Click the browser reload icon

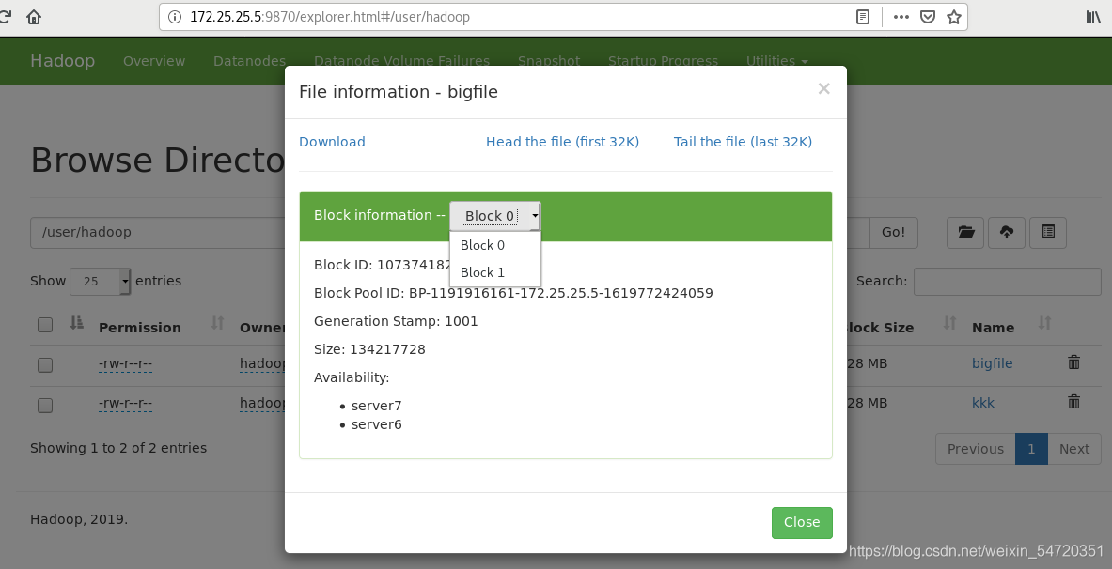point(5,17)
